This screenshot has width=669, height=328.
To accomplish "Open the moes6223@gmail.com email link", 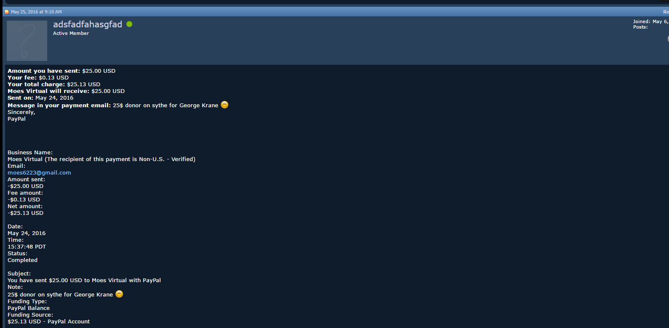I will [39, 173].
